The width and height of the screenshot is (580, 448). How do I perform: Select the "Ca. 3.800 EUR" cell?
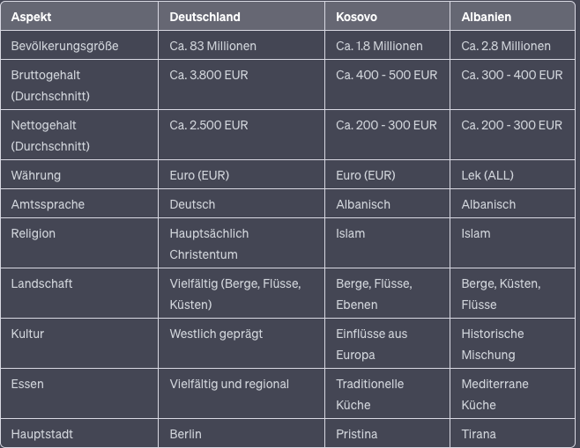pos(209,75)
